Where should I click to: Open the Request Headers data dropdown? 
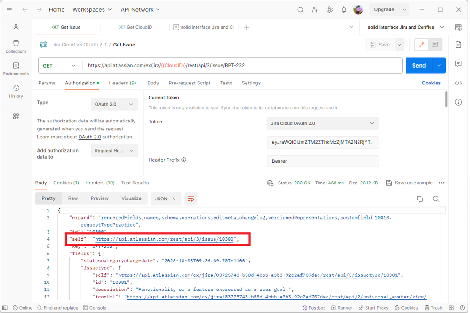coord(114,151)
